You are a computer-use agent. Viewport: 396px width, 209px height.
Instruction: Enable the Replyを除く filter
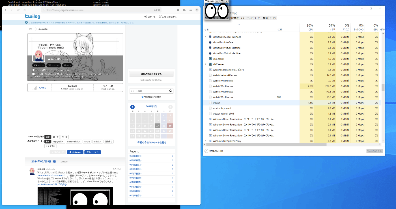58,142
